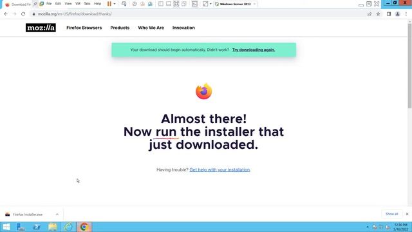Screen dimensions: 412x232
Task: Click the stretch guest display icon
Action: tap(205, 4)
